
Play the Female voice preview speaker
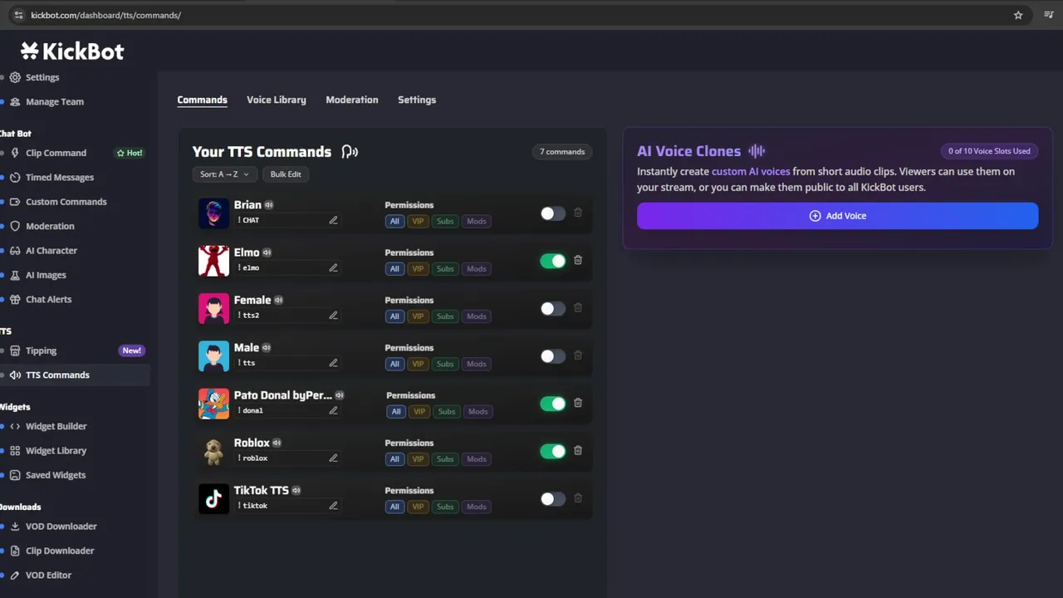(279, 300)
